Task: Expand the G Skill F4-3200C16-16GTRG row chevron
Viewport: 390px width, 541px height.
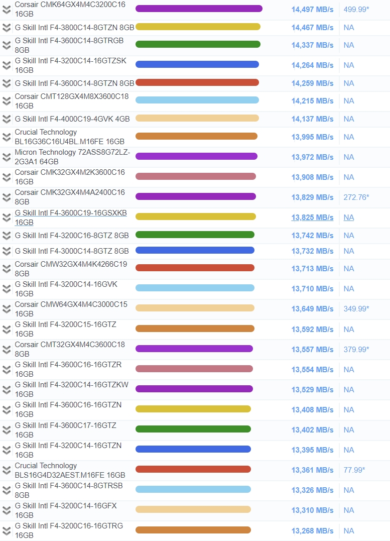Action: [7, 530]
